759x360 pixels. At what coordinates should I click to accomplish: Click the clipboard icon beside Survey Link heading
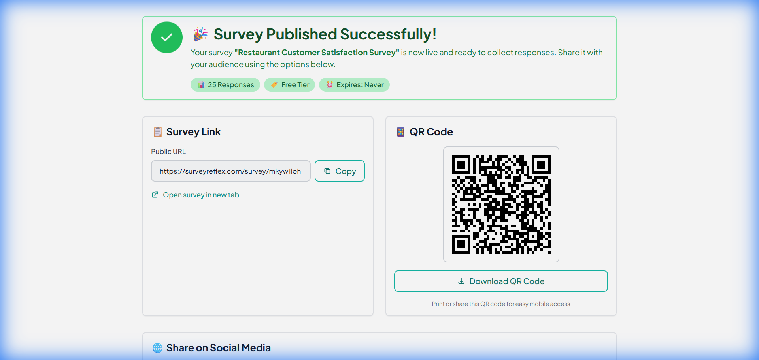click(x=157, y=131)
